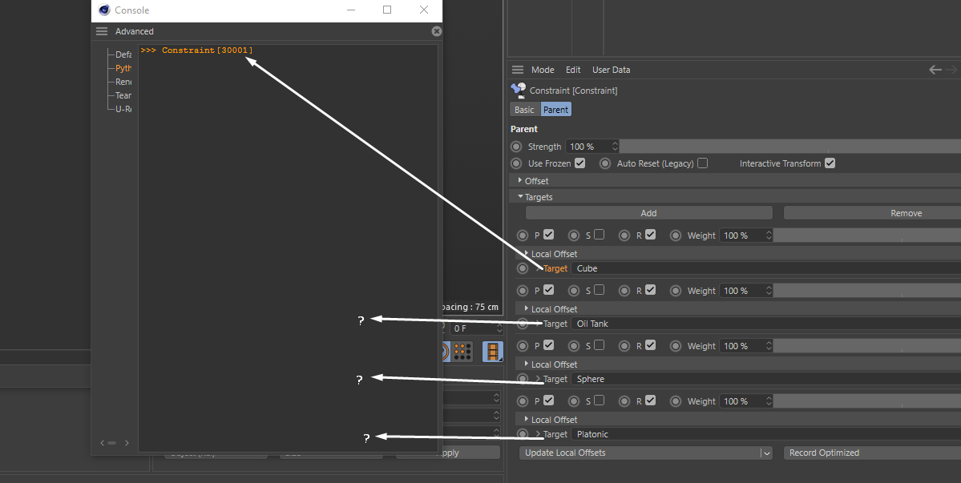
Task: Select Renderer in the Console category tree
Action: coord(123,82)
